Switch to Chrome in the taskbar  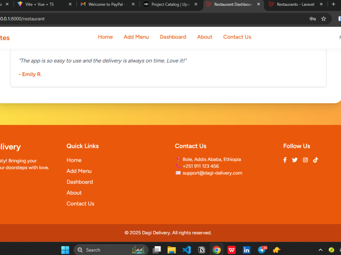pos(217,250)
